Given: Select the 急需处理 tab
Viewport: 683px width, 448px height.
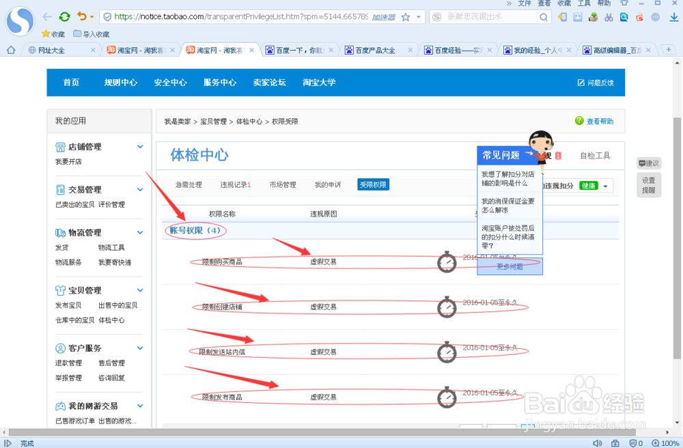Looking at the screenshot, I should pos(189,184).
